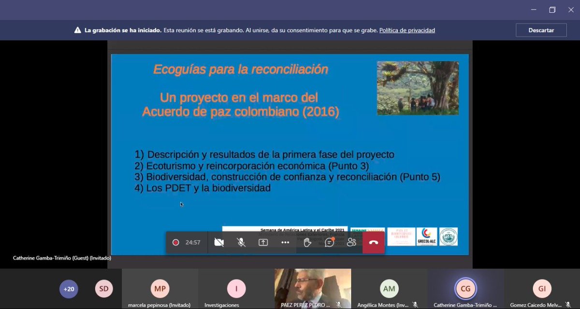The width and height of the screenshot is (580, 309).
Task: Click the GRECOL-ALC logo on the slide
Action: pyautogui.click(x=427, y=236)
